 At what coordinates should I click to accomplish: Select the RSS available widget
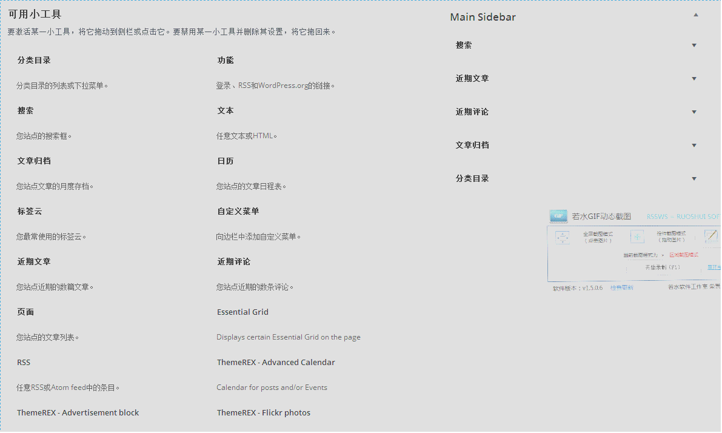24,363
